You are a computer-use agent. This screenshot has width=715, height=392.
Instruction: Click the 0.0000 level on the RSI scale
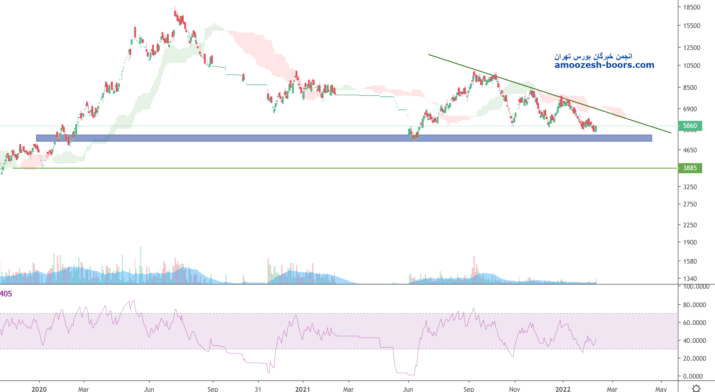[x=693, y=376]
